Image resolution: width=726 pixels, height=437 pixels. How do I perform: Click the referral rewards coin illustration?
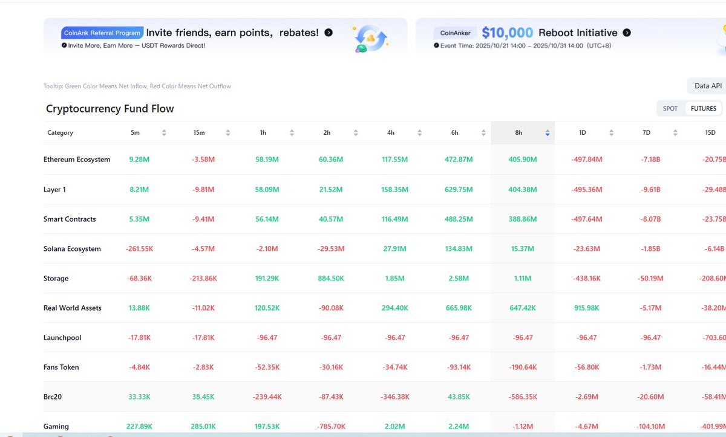[x=370, y=39]
